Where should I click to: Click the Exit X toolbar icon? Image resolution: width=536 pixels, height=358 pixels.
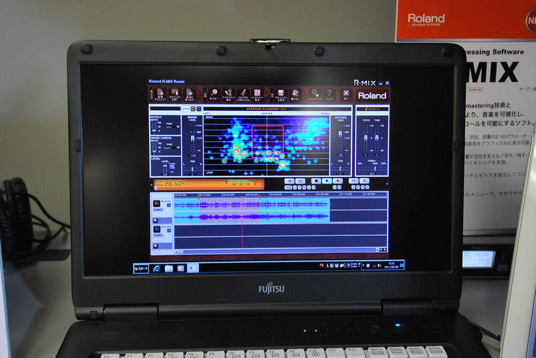tap(346, 95)
